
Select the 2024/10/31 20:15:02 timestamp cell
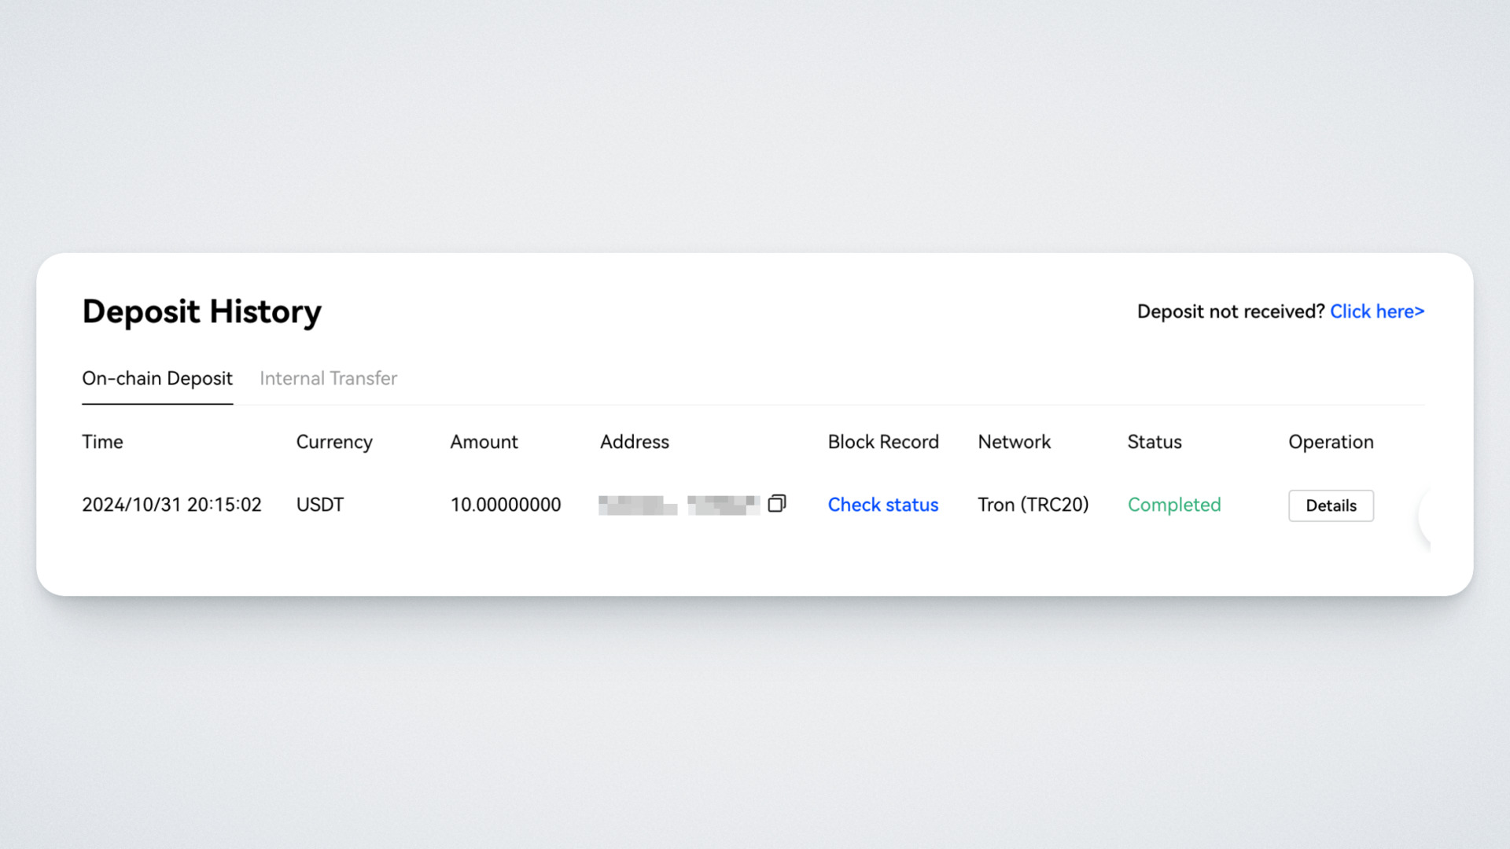click(x=171, y=505)
